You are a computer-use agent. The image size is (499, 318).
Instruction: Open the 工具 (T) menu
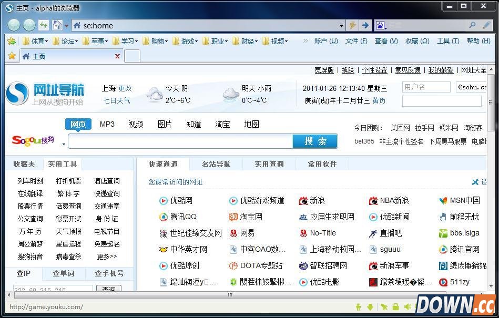point(448,40)
